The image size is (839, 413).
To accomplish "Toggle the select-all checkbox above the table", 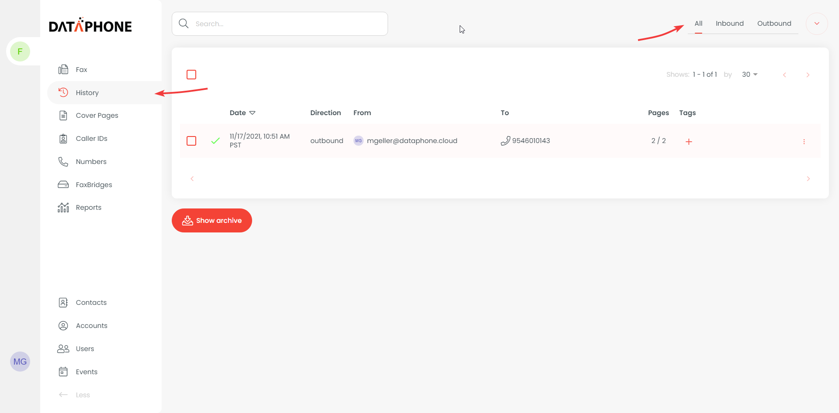I will pyautogui.click(x=191, y=75).
